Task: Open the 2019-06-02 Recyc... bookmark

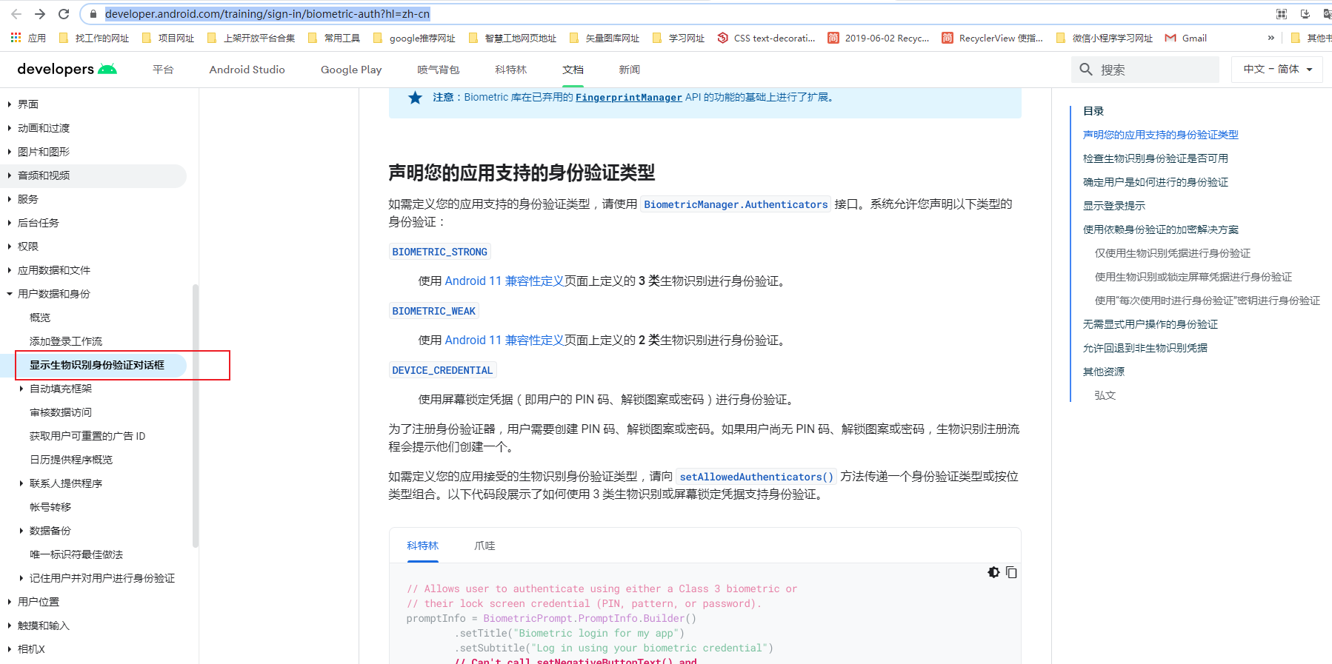Action: click(879, 38)
